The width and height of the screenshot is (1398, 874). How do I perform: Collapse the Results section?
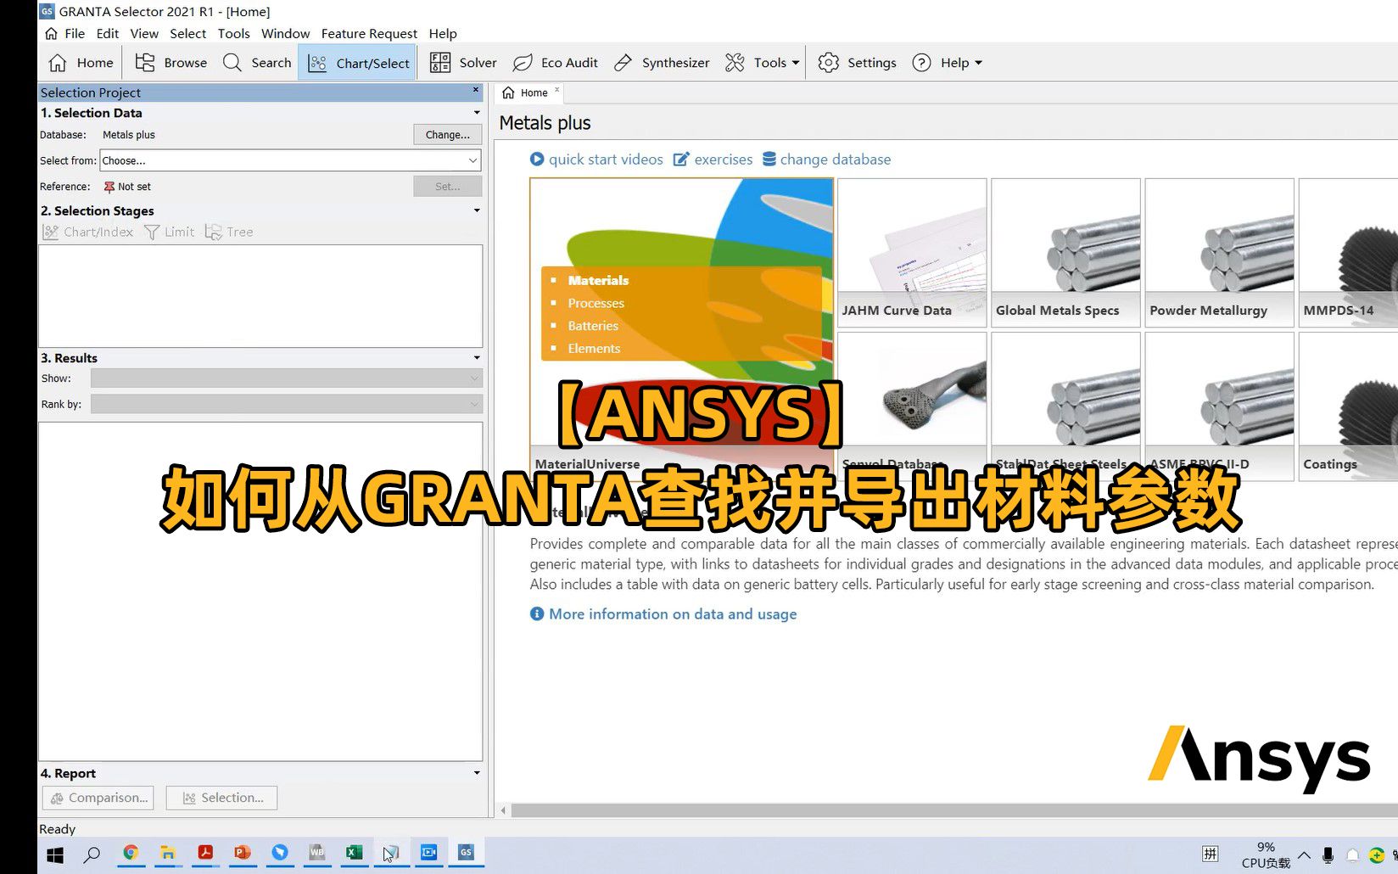[477, 358]
